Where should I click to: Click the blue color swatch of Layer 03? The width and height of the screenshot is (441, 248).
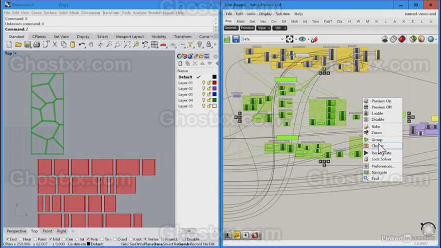214,94
